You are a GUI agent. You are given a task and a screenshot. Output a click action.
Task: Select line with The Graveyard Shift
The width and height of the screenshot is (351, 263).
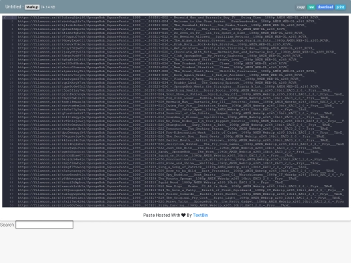tap(158, 60)
